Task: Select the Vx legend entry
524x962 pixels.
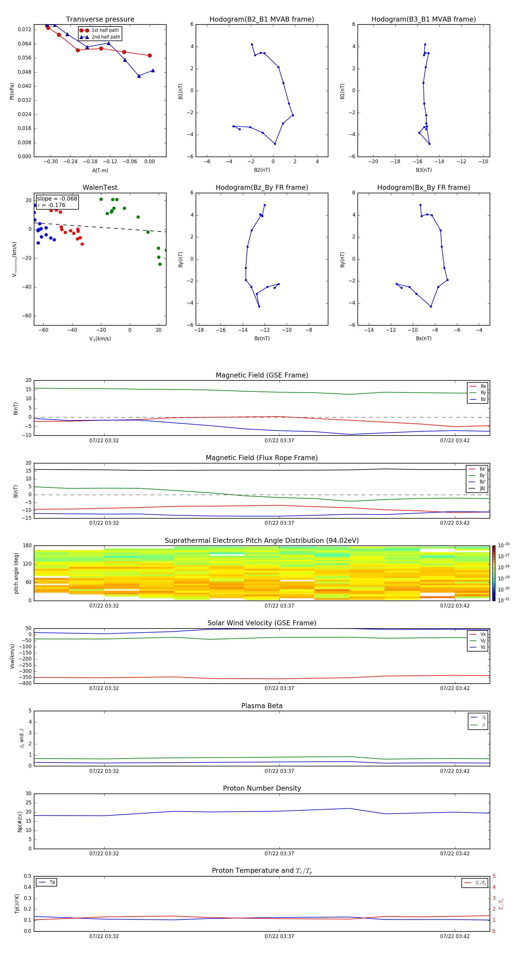Action: [478, 634]
